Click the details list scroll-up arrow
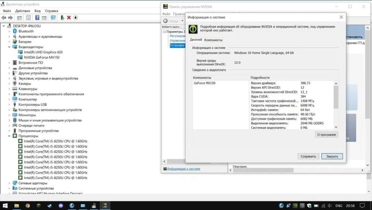The image size is (372, 210). point(336,83)
